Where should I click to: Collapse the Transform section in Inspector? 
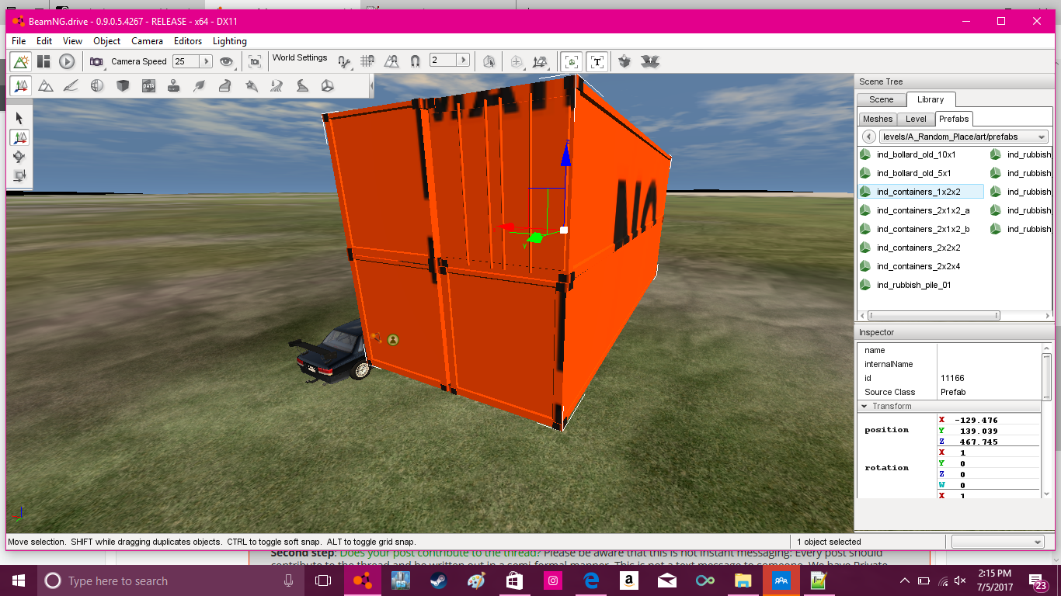[864, 407]
